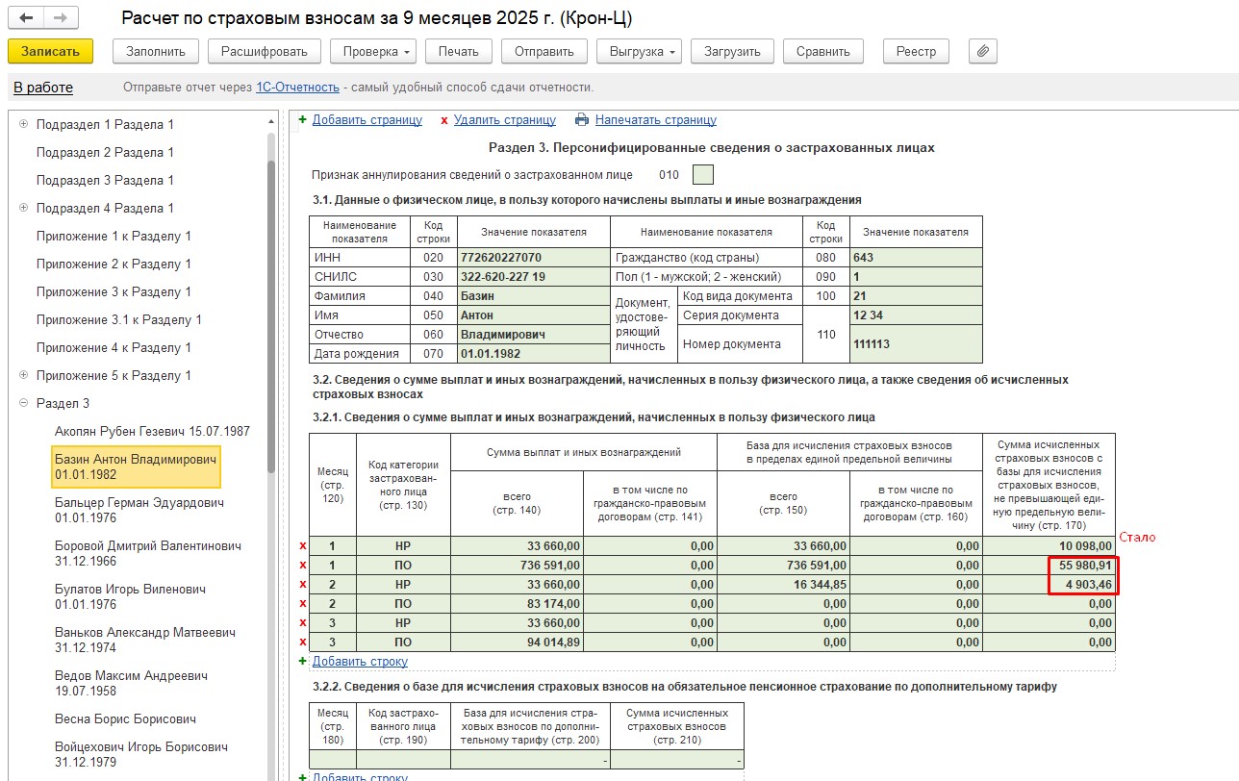Click the printer icon near Напечатать страницу
The width and height of the screenshot is (1239, 781).
coord(581,120)
